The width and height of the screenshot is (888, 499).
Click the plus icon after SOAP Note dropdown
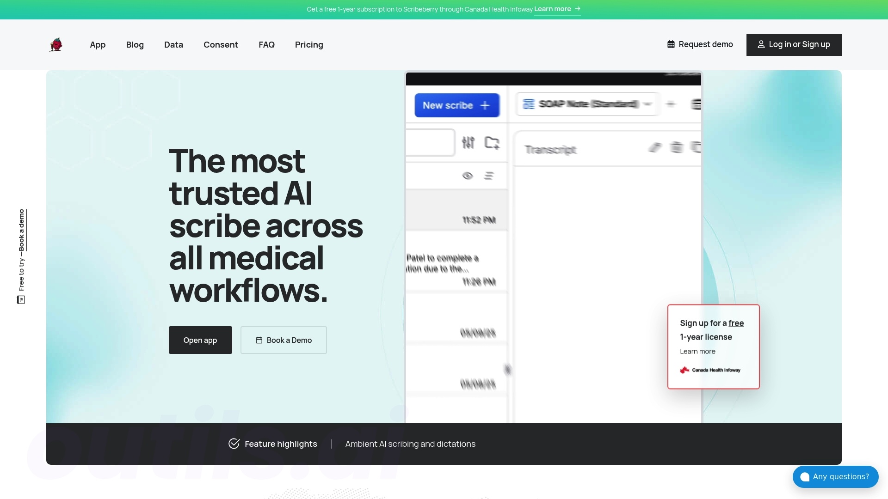(x=671, y=104)
